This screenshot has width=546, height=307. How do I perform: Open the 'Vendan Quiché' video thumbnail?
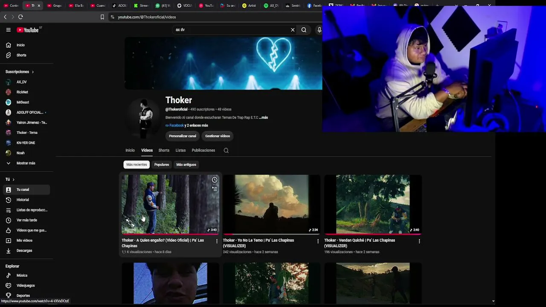[x=373, y=204]
